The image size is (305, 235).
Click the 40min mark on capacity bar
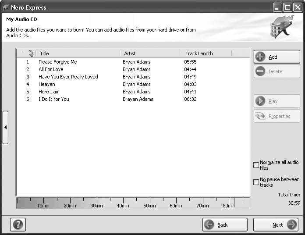point(123,205)
